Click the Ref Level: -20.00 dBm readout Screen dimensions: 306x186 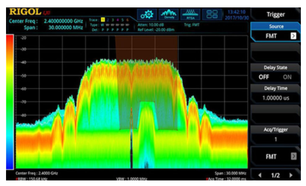pyautogui.click(x=156, y=30)
